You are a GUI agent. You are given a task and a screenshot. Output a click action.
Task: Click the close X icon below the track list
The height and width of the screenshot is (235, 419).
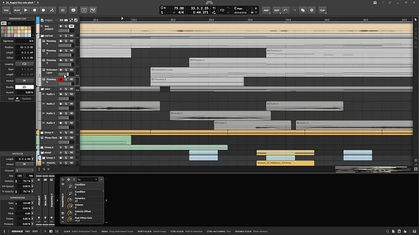(x=48, y=169)
